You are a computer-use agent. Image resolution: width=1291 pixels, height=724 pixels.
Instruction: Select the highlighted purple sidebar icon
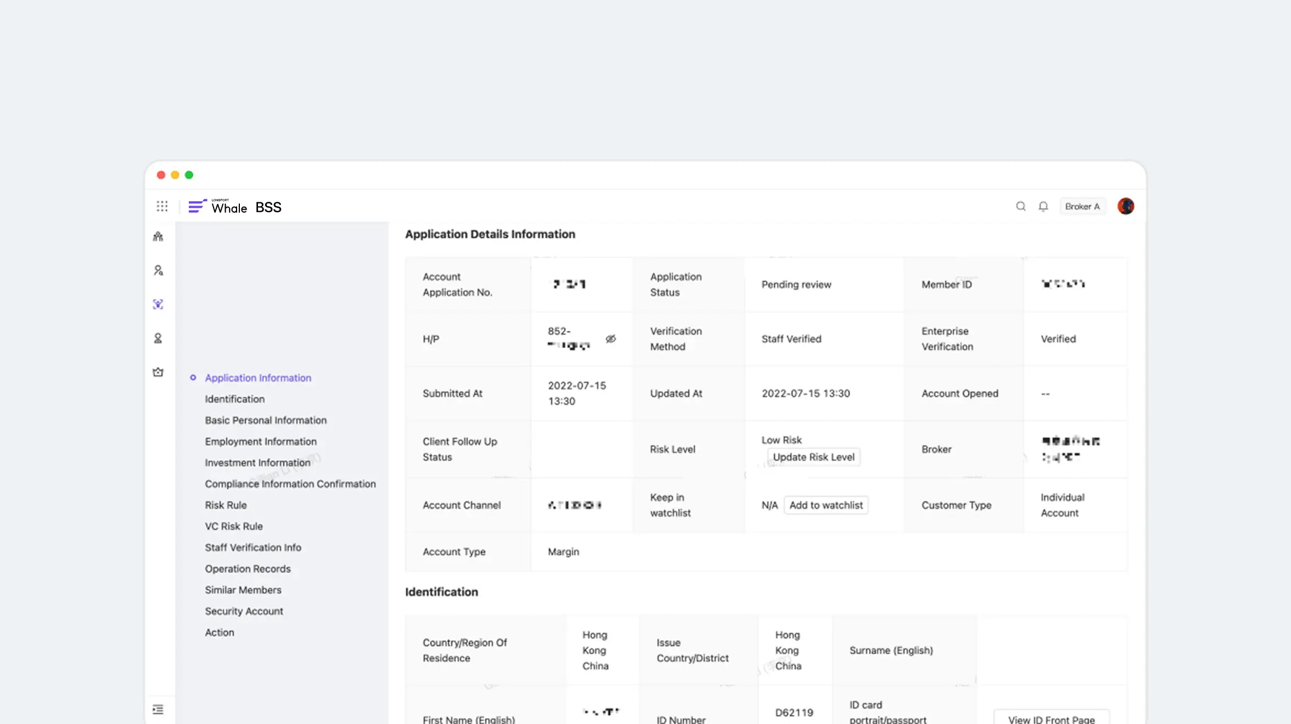pos(158,304)
